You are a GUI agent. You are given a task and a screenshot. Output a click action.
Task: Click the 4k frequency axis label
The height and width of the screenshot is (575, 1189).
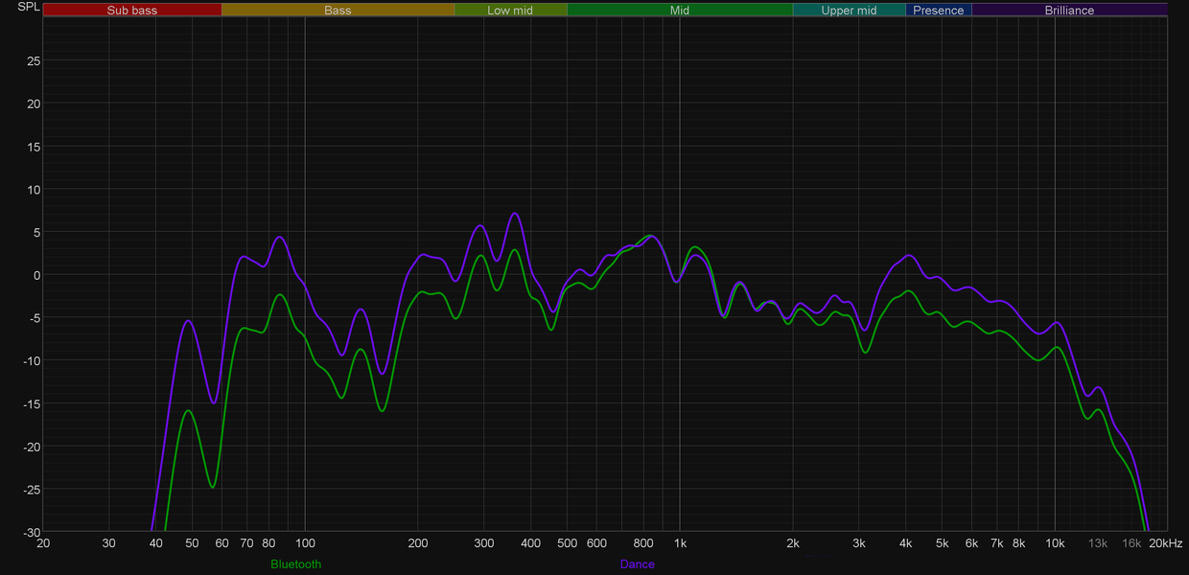point(905,543)
